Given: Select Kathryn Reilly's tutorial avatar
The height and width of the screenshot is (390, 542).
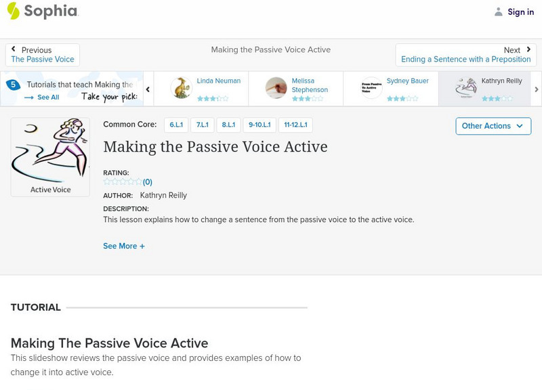Looking at the screenshot, I should point(466,88).
